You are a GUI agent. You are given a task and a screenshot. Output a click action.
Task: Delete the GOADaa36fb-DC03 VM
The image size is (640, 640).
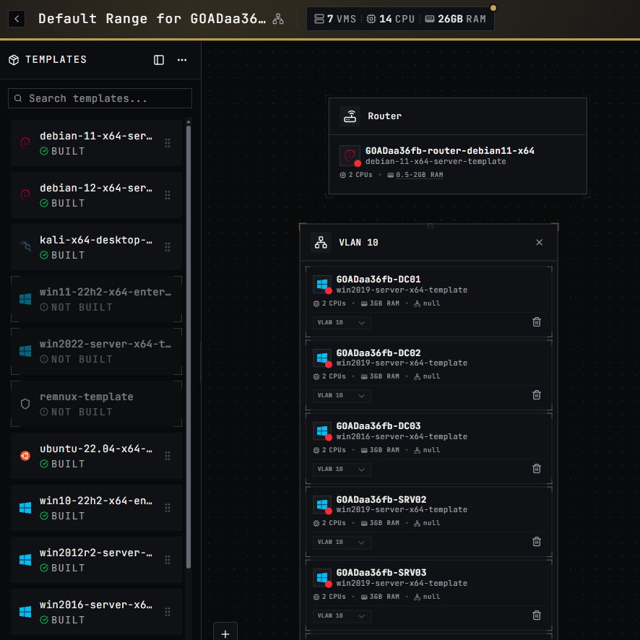[536, 468]
